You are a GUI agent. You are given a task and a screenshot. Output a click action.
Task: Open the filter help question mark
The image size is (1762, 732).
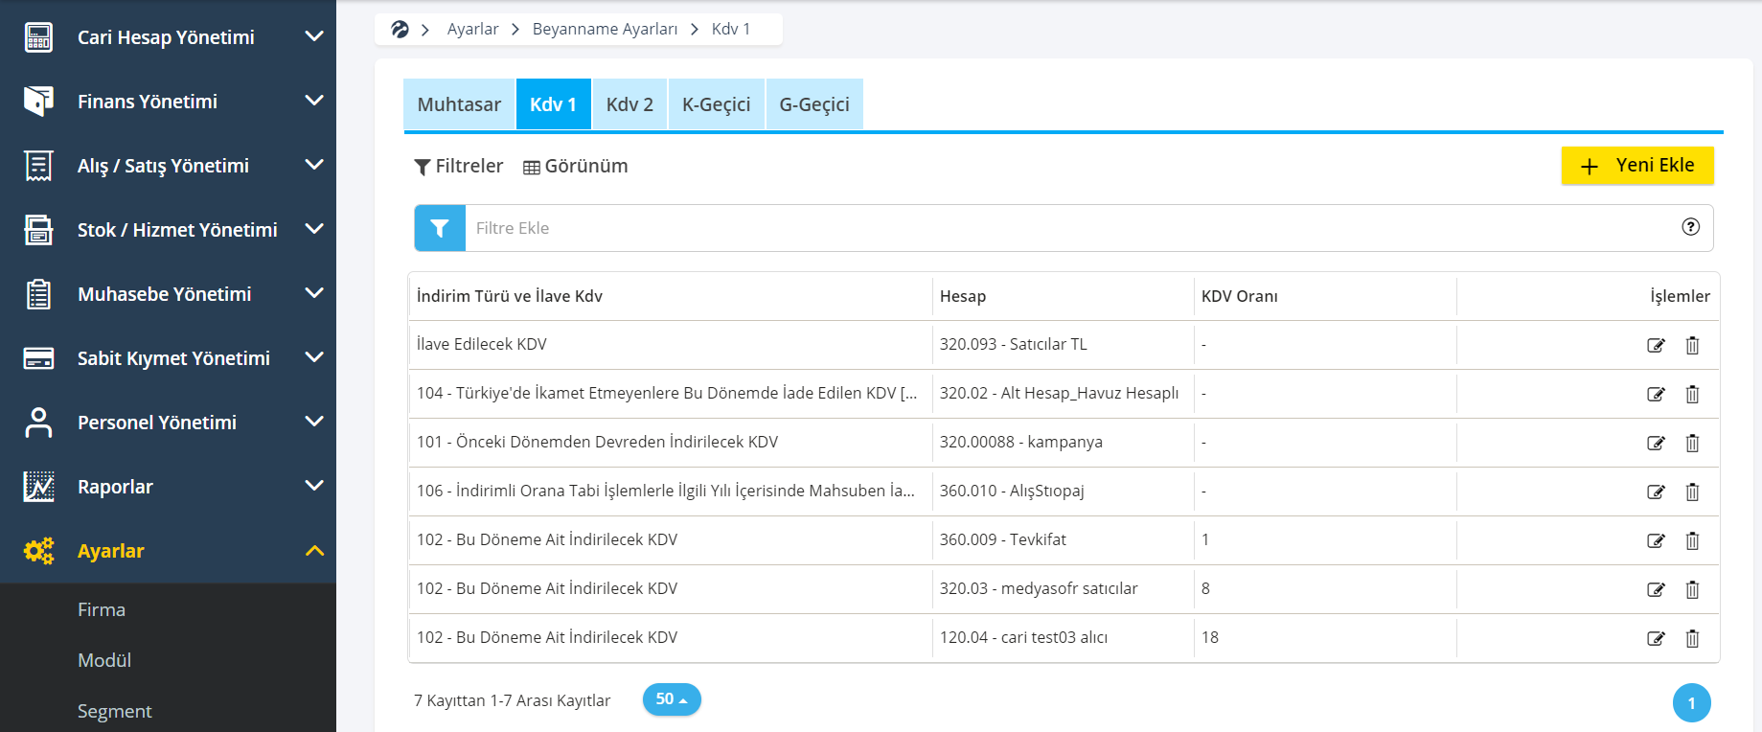click(x=1690, y=227)
